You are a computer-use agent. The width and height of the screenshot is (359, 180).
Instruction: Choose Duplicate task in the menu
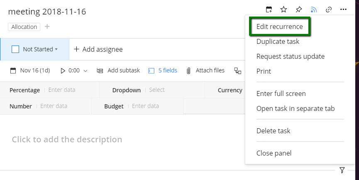click(278, 42)
